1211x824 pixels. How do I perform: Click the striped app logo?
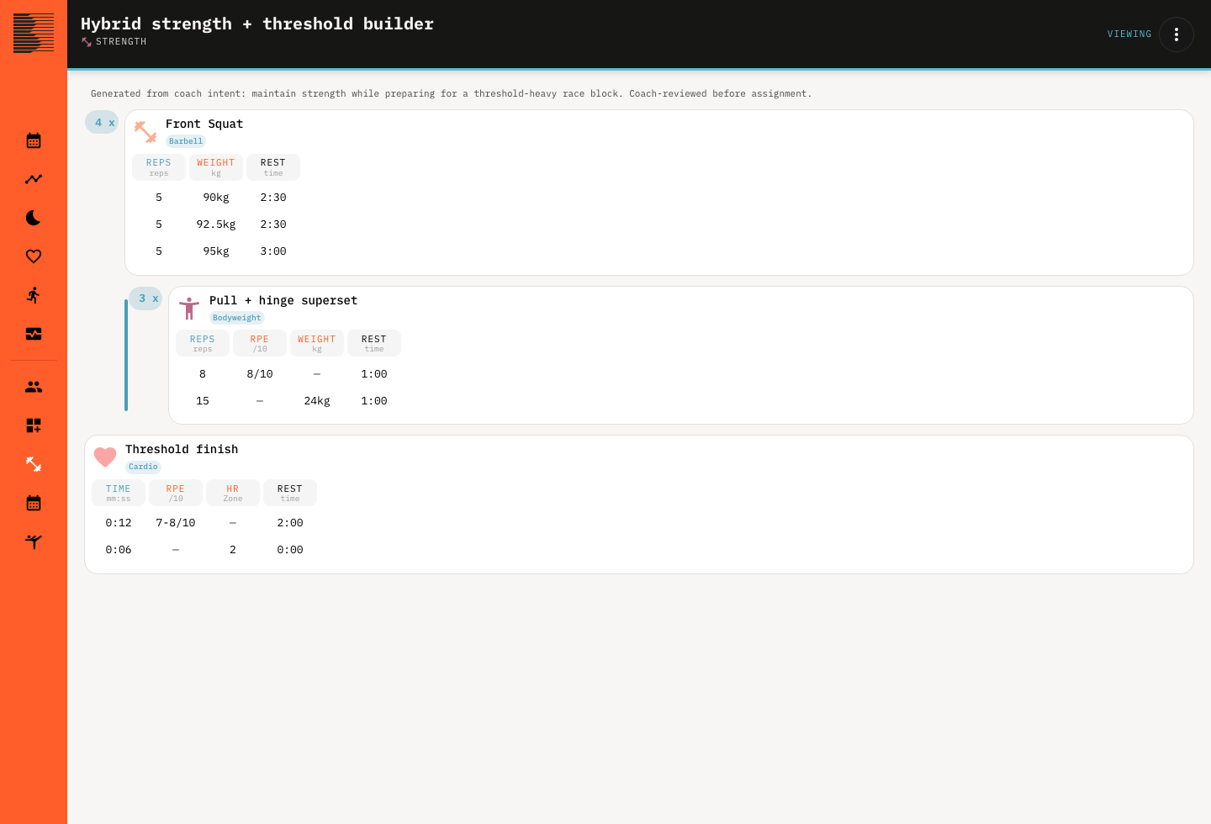click(x=34, y=34)
